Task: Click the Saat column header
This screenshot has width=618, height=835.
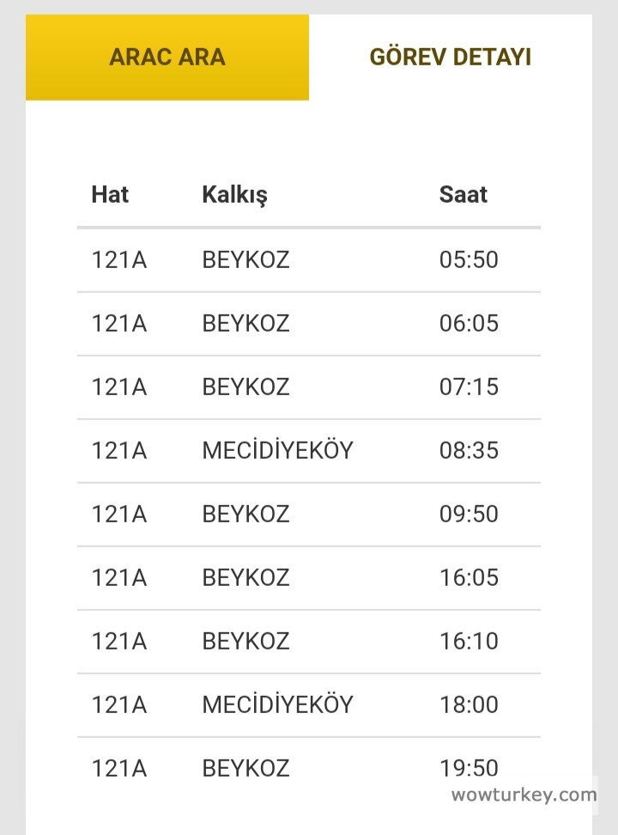Action: [463, 194]
